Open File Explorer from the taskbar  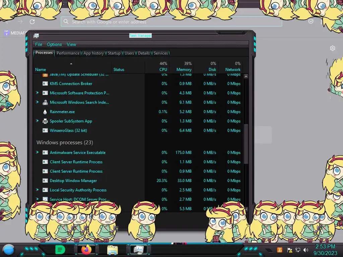point(113,250)
